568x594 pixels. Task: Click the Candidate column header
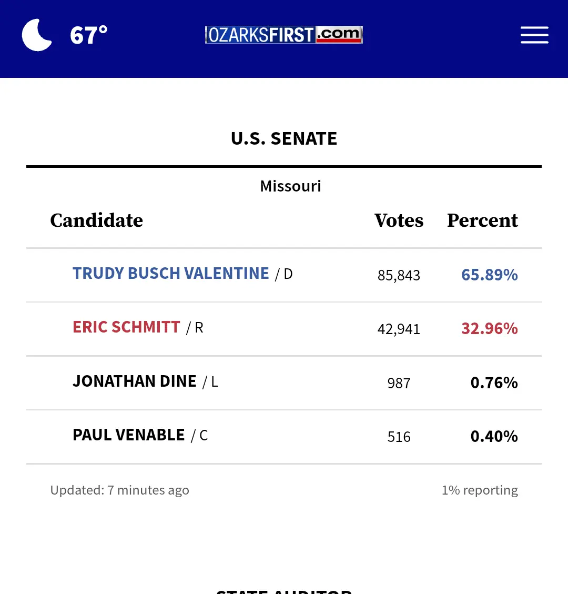tap(96, 220)
